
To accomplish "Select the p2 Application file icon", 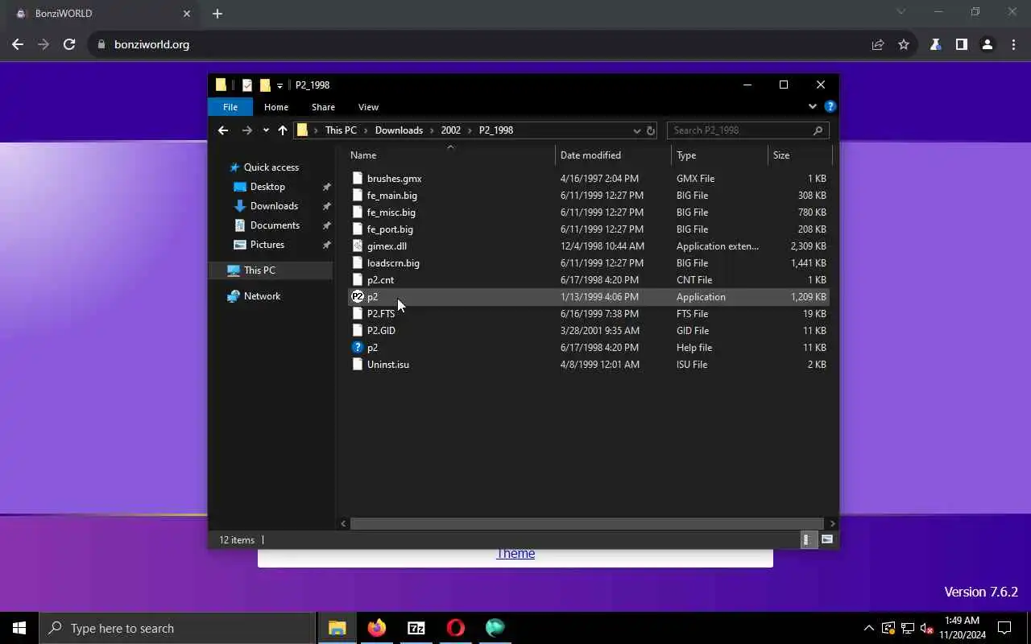I will point(358,297).
